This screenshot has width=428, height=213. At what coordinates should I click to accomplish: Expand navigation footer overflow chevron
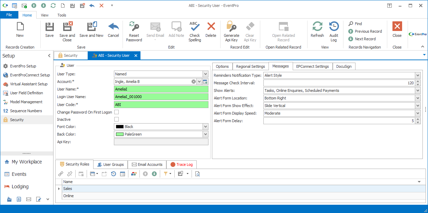click(48, 199)
